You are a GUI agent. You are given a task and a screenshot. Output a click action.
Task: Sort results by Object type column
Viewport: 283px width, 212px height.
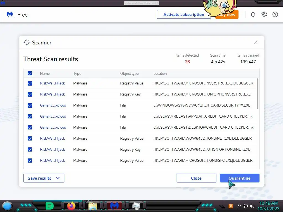[129, 73]
